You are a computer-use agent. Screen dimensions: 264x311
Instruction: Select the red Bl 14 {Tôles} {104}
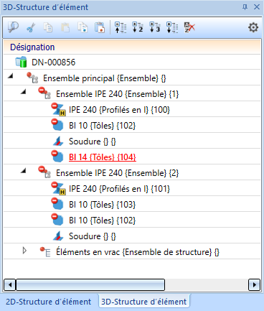click(103, 157)
